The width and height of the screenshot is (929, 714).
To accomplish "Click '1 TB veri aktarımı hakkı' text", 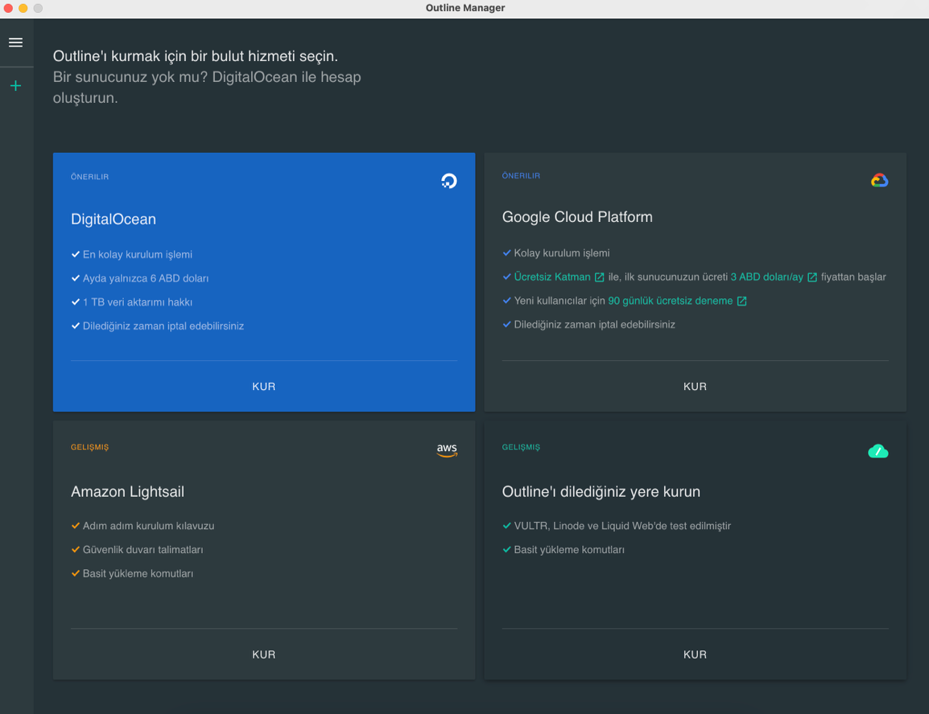I will 138,302.
